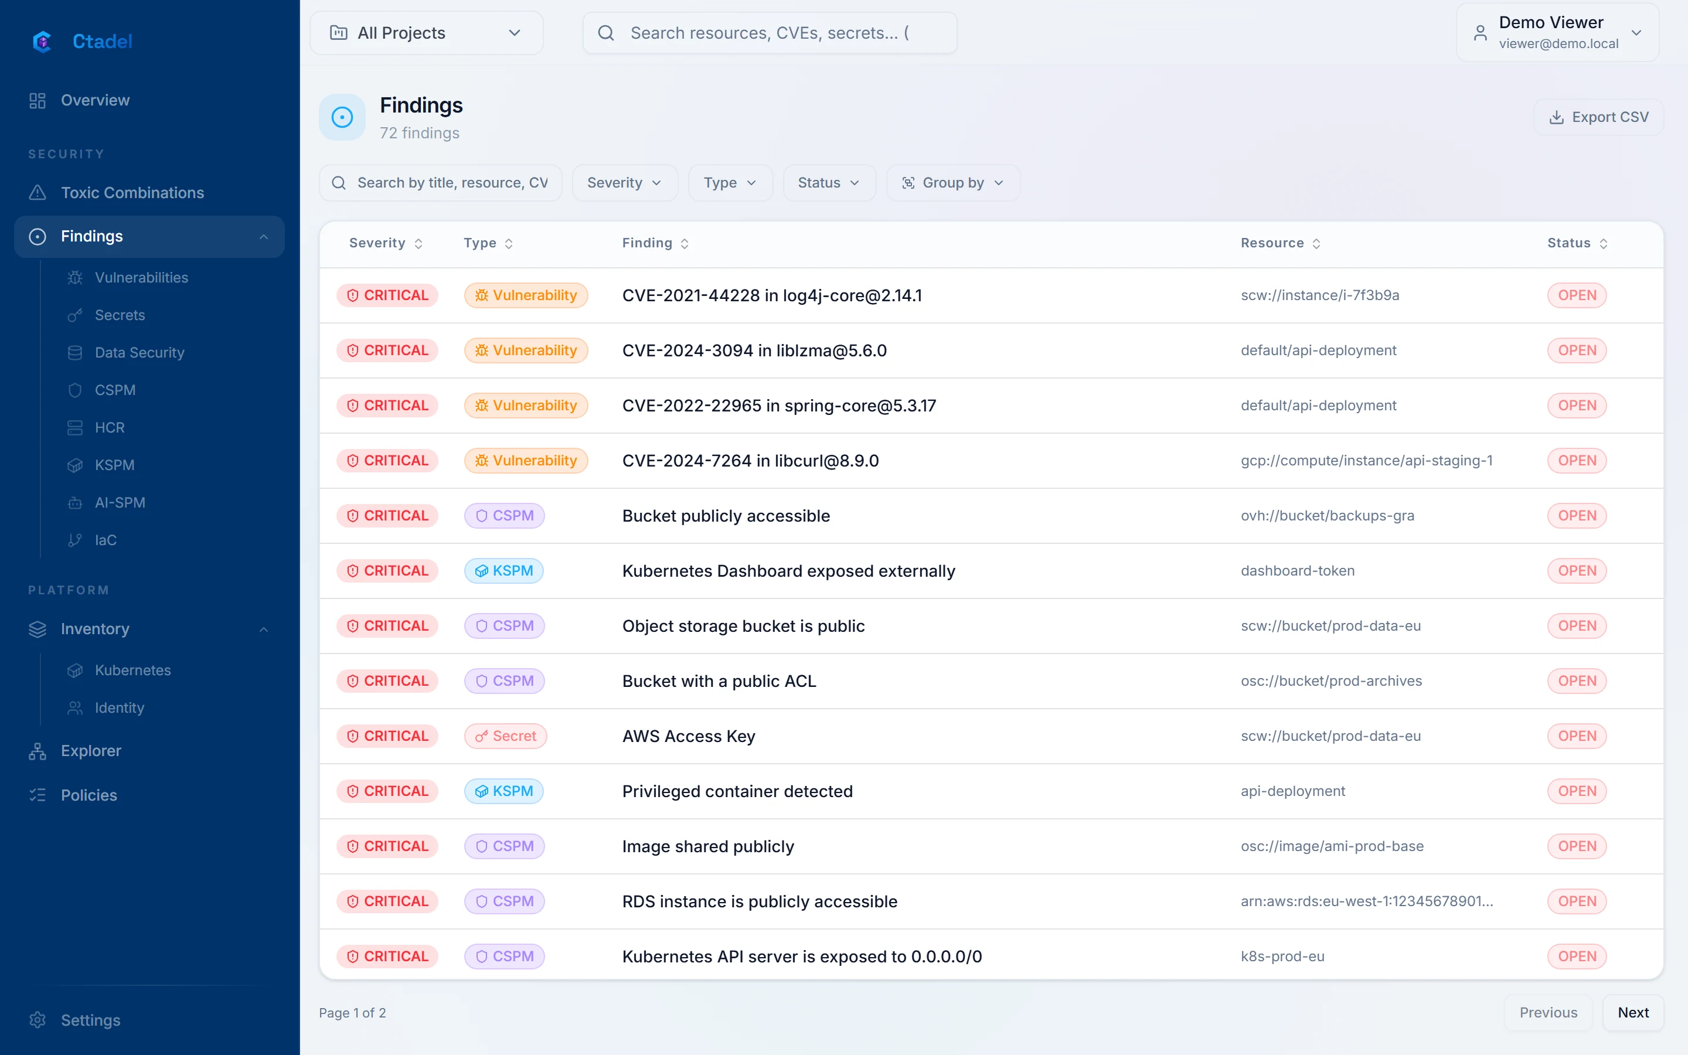Sort table by Severity column
1688x1055 pixels.
tap(386, 243)
